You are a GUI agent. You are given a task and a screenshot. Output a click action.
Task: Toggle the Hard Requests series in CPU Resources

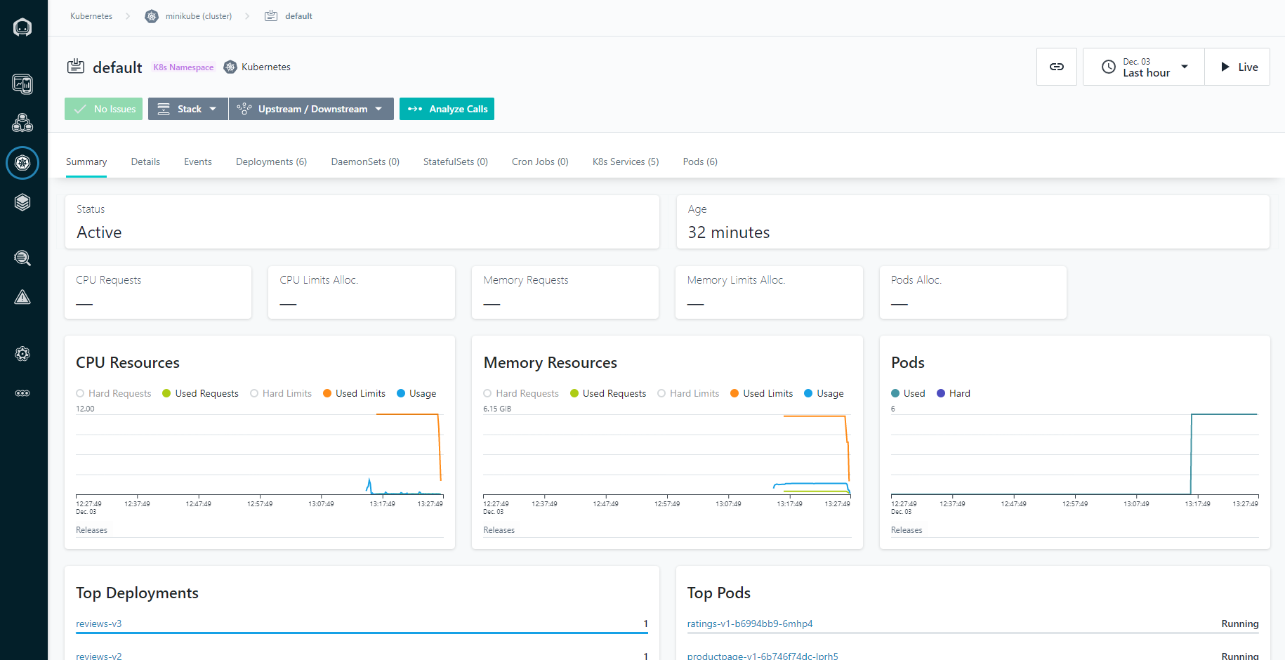pos(114,393)
